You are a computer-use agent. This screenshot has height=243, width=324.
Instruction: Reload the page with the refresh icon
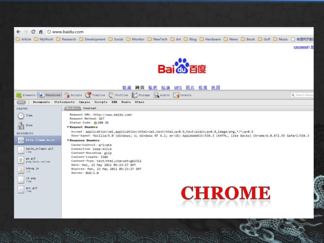[33, 32]
